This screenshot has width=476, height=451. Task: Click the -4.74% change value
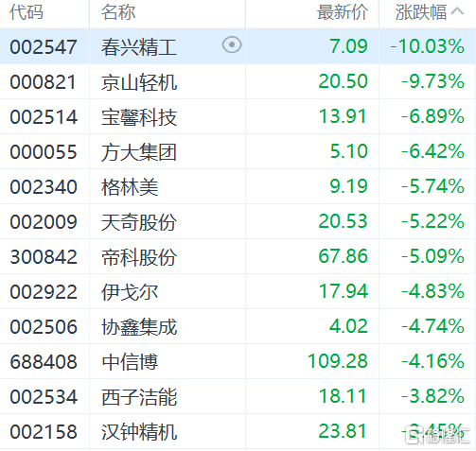coord(432,326)
